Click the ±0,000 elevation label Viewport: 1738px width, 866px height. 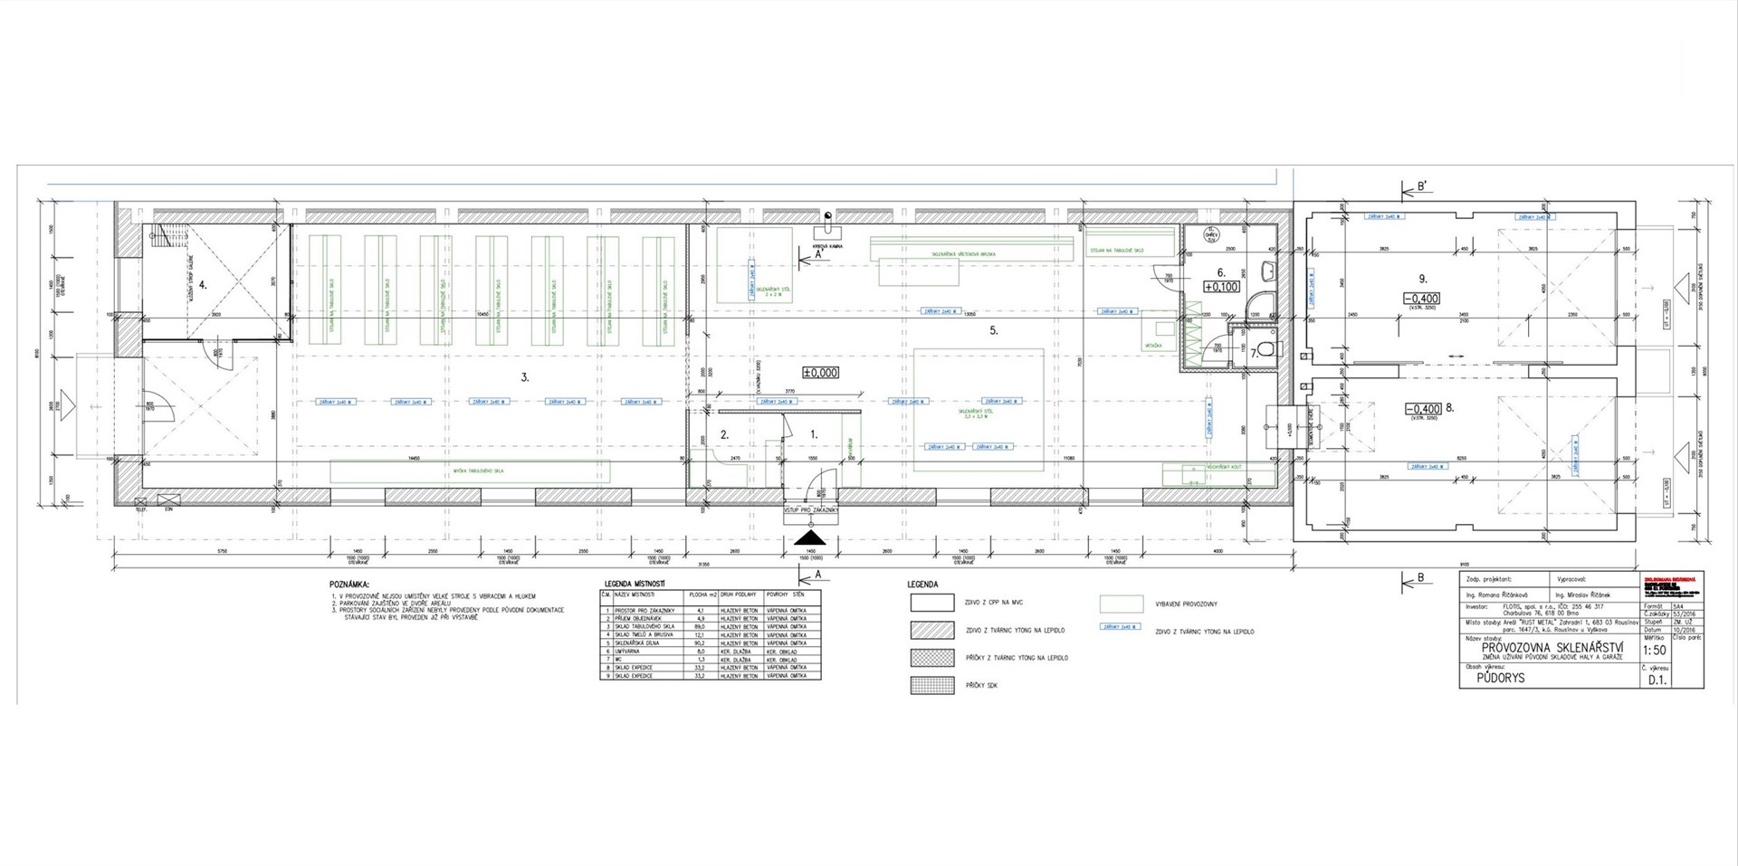820,372
